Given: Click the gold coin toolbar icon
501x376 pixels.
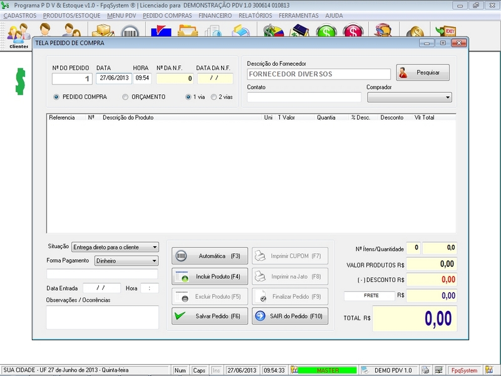Looking at the screenshot, I should coord(415,31).
